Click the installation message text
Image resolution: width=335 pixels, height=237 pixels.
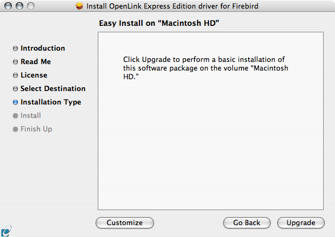point(205,68)
